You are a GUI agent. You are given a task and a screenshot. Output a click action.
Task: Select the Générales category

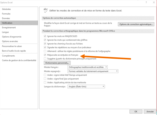pyautogui.click(x=7, y=9)
